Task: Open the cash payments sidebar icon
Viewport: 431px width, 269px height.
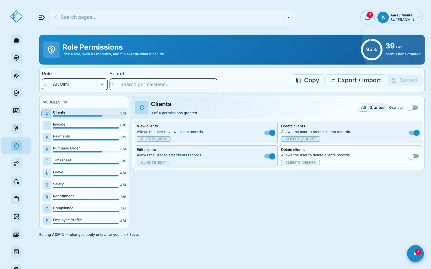Action: [16, 234]
